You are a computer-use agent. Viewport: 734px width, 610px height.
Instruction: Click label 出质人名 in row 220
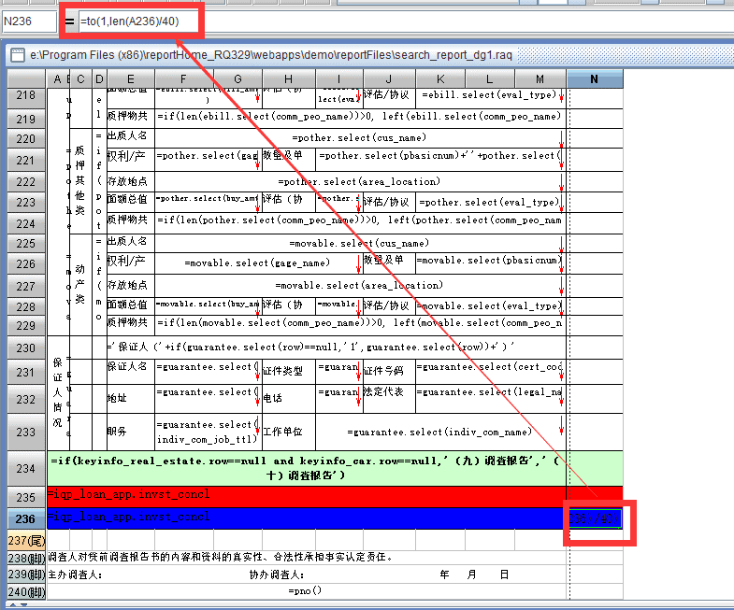pos(127,136)
